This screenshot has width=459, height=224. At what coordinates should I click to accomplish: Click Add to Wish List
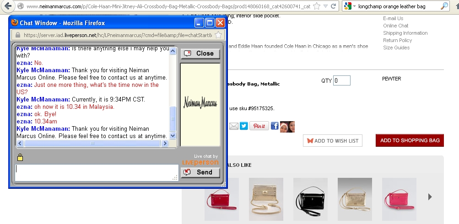pyautogui.click(x=333, y=141)
